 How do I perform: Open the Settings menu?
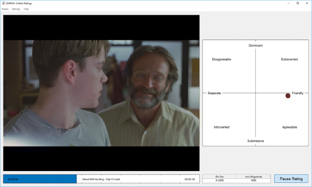coord(16,9)
